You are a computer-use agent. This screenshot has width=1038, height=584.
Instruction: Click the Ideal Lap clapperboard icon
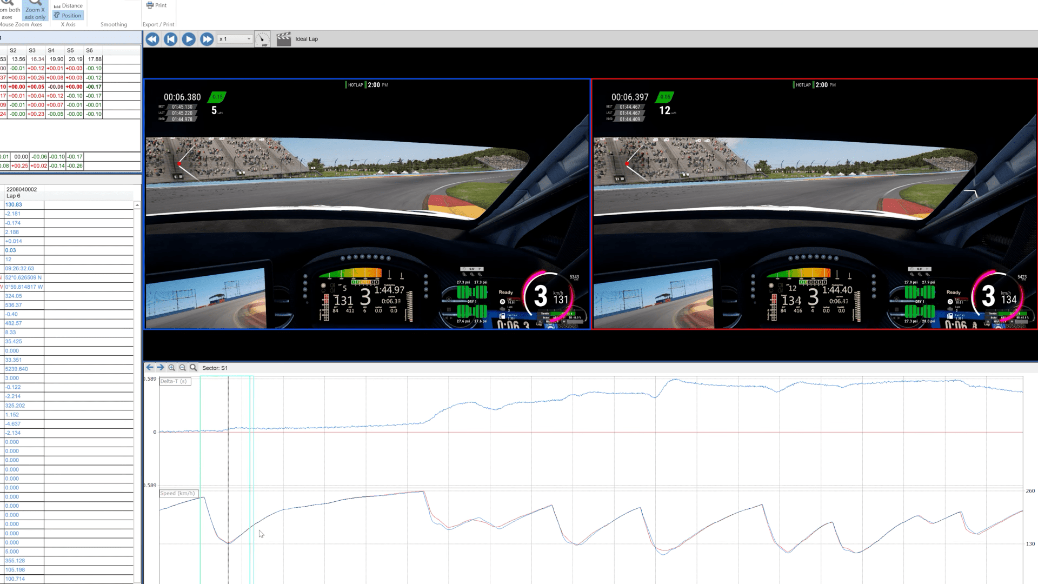283,38
